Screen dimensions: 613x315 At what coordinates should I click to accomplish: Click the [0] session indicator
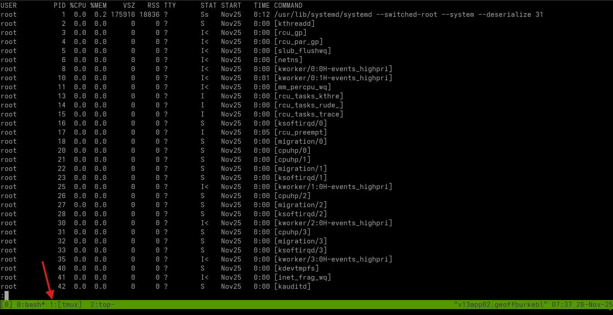7,305
